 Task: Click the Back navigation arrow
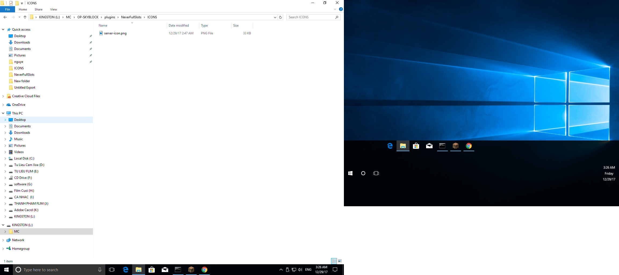5,17
